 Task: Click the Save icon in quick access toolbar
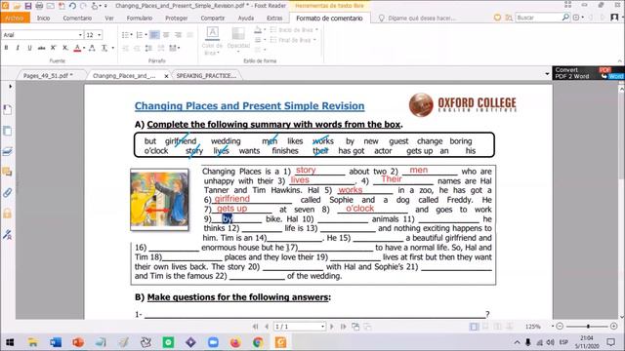[28, 6]
